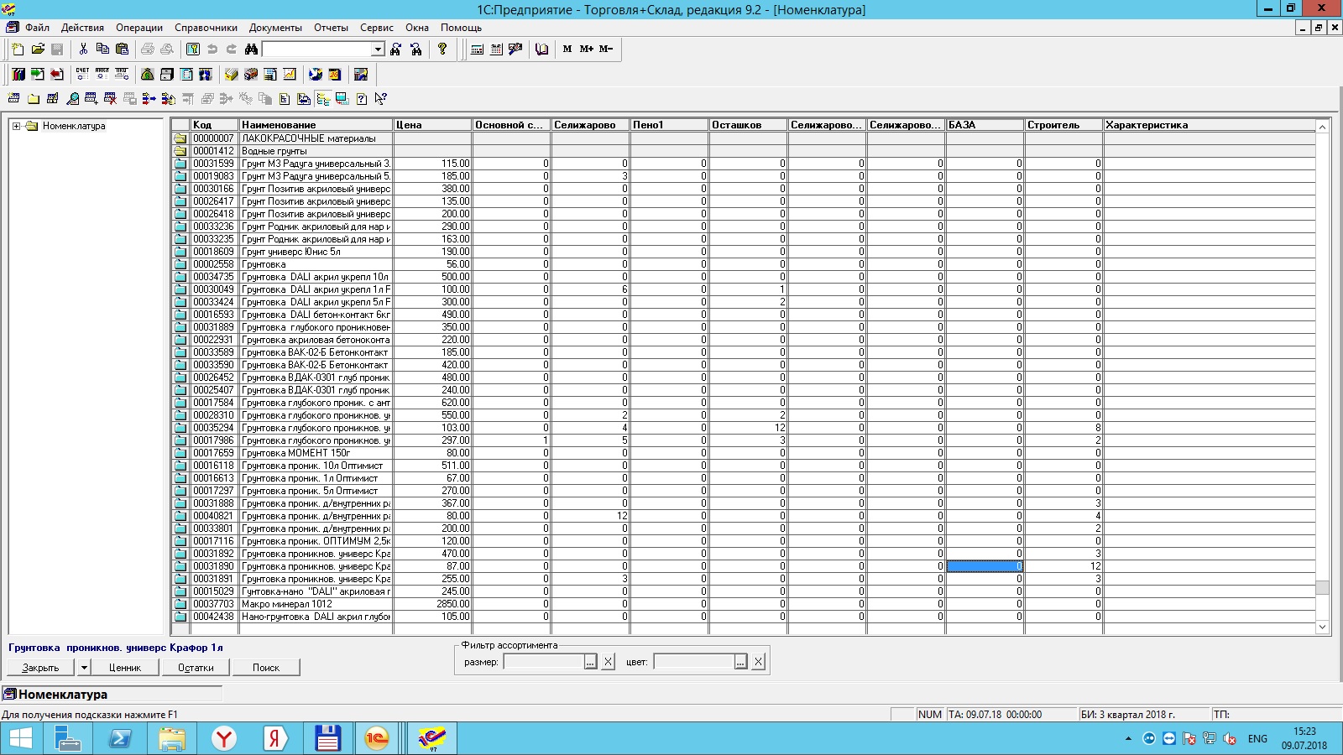The image size is (1343, 755).
Task: Click the Cut scissors icon
Action: click(82, 49)
